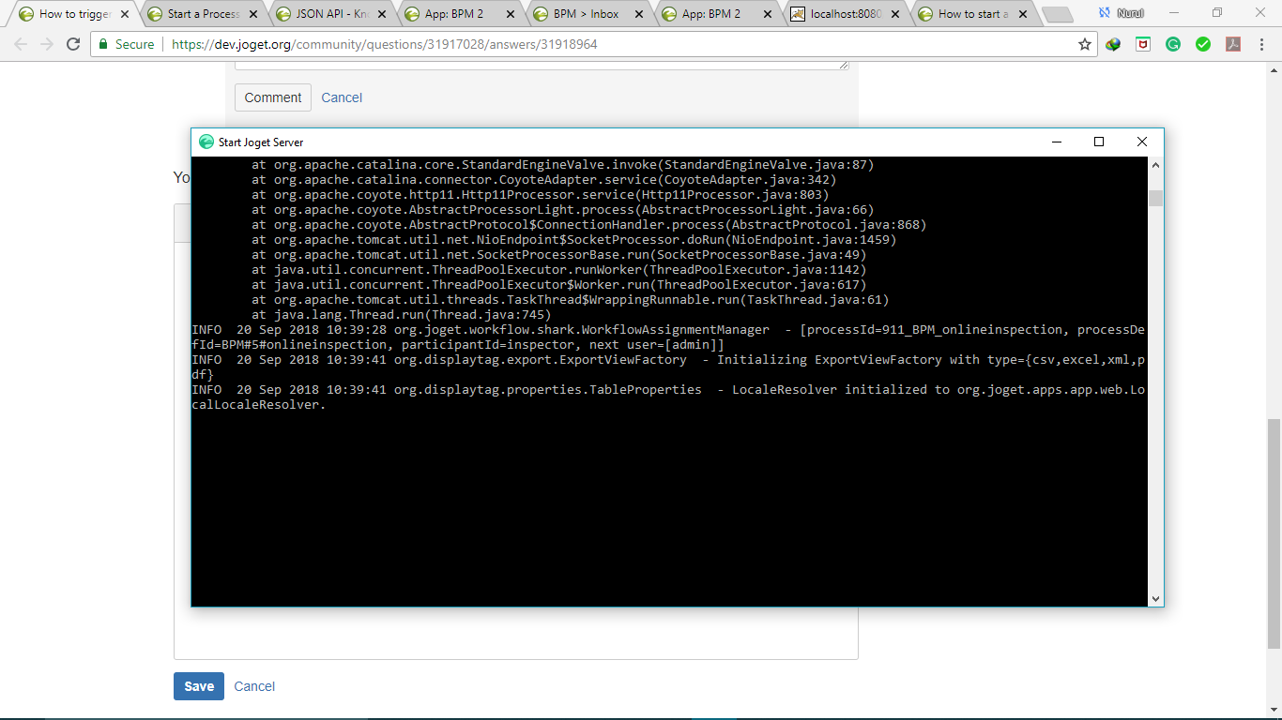The width and height of the screenshot is (1282, 720).
Task: Click the browser forward arrow
Action: (47, 44)
